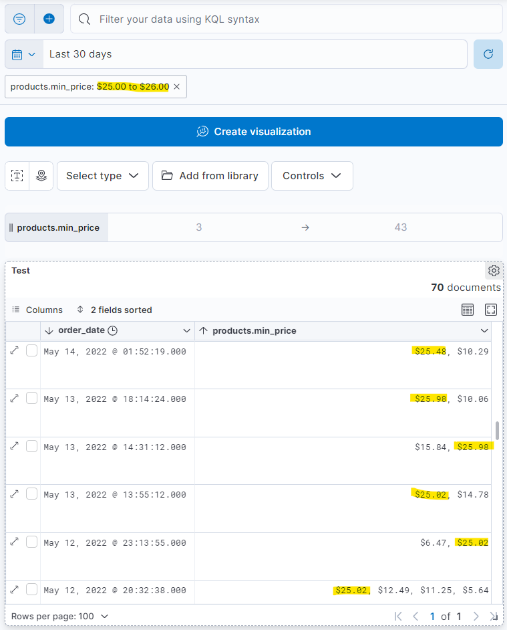Click the $6.47, $25.02 price cell
This screenshot has height=630, width=507.
pos(343,556)
